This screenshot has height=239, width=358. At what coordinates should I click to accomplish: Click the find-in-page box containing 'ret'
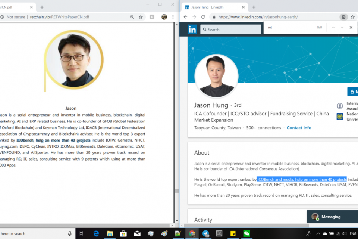point(290,27)
